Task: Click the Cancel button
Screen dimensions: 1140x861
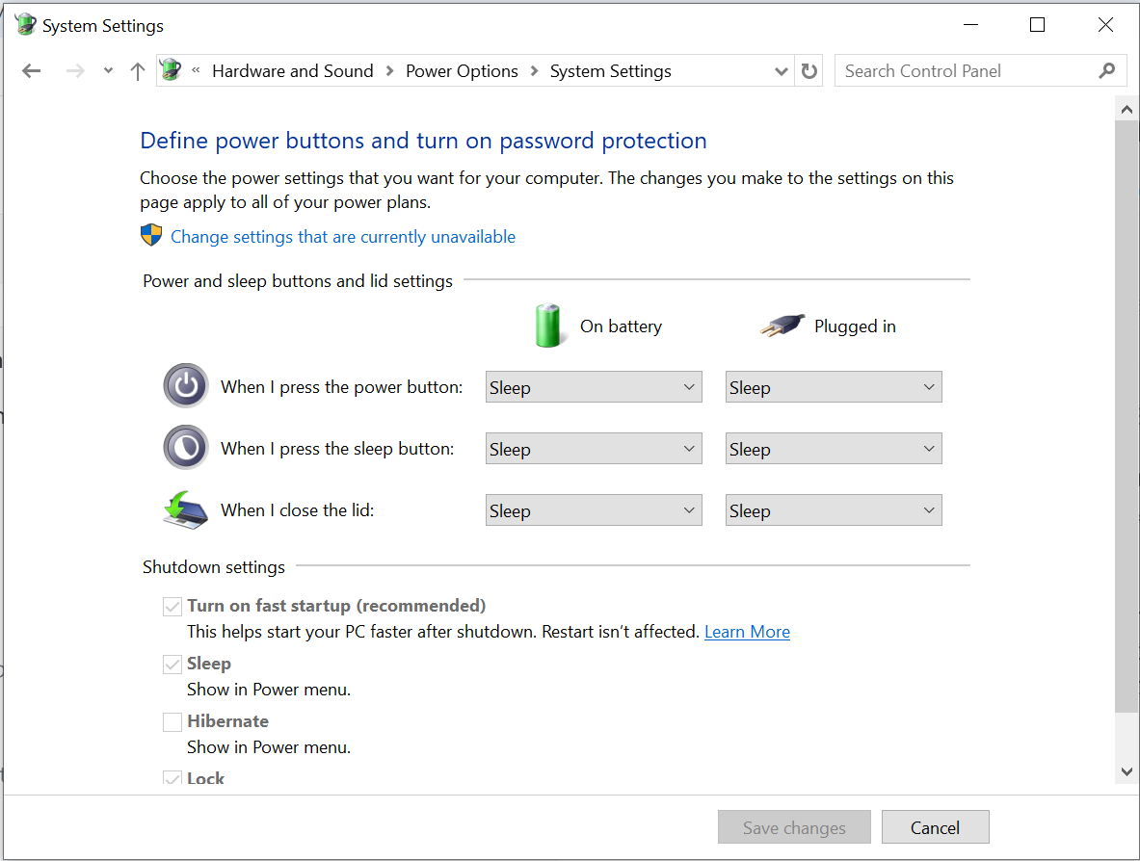Action: 935,827
